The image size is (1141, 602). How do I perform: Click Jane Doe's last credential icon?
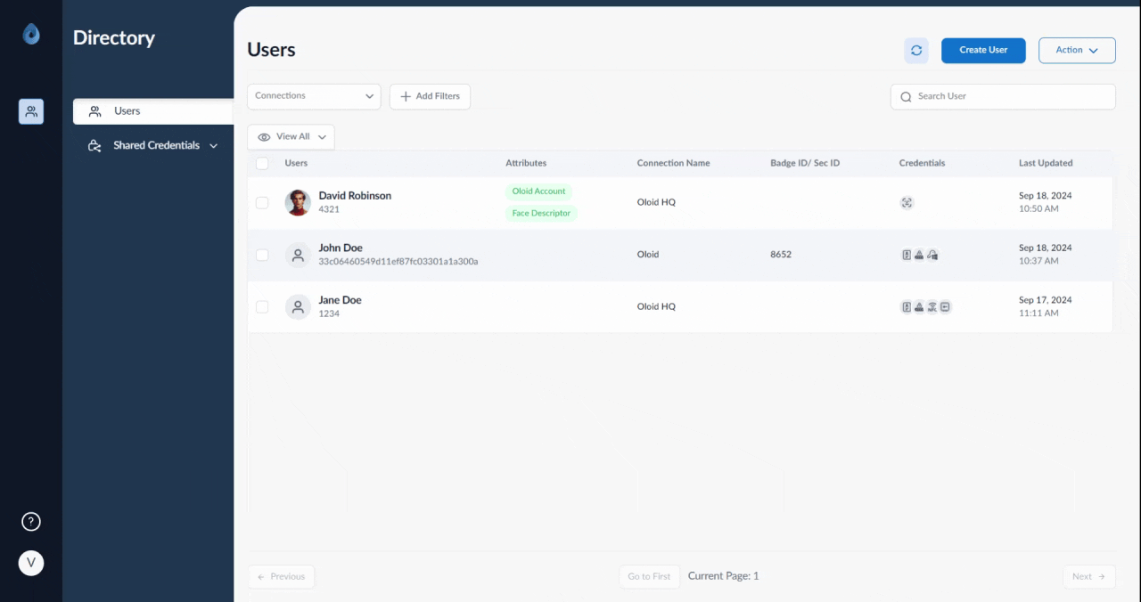[x=945, y=307]
